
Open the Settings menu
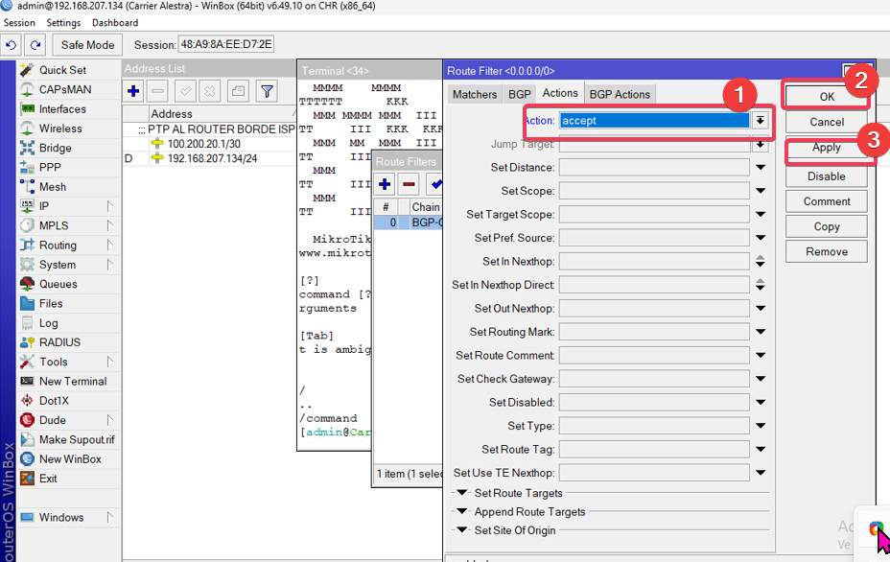(x=63, y=23)
